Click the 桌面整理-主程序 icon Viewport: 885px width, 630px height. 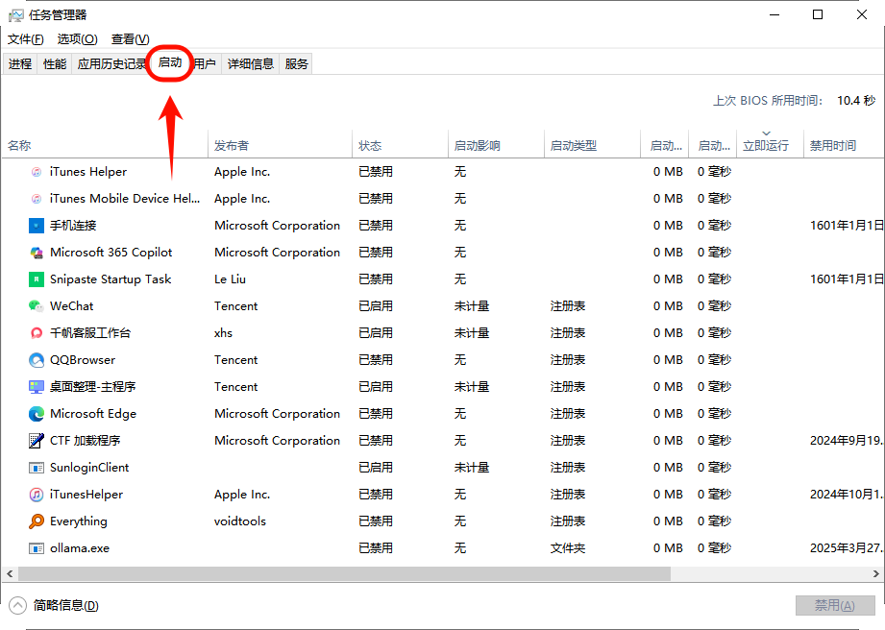coord(37,387)
